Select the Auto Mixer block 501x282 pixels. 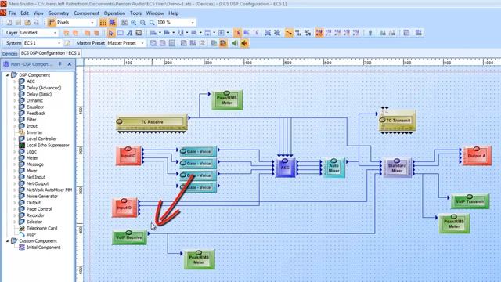pos(334,168)
